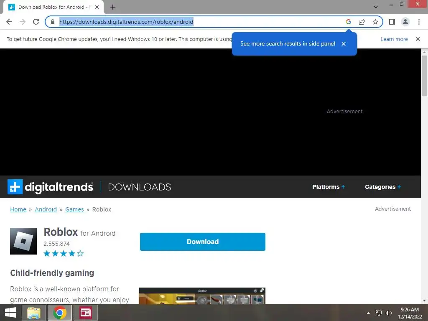This screenshot has height=321, width=428.
Task: Open the Games breadcrumb link
Action: 74,209
